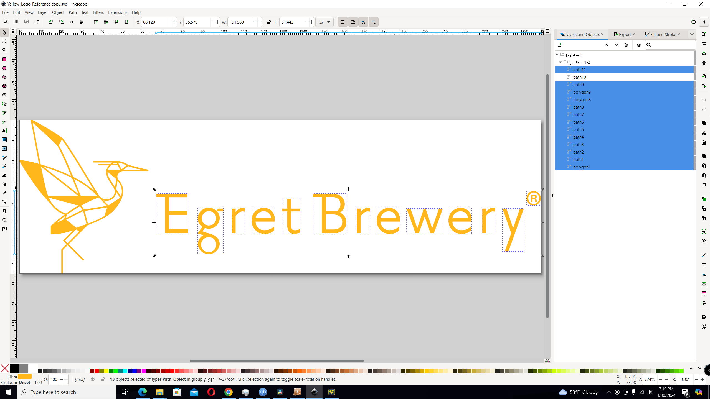
Task: Open layers panel settings gear
Action: click(639, 45)
